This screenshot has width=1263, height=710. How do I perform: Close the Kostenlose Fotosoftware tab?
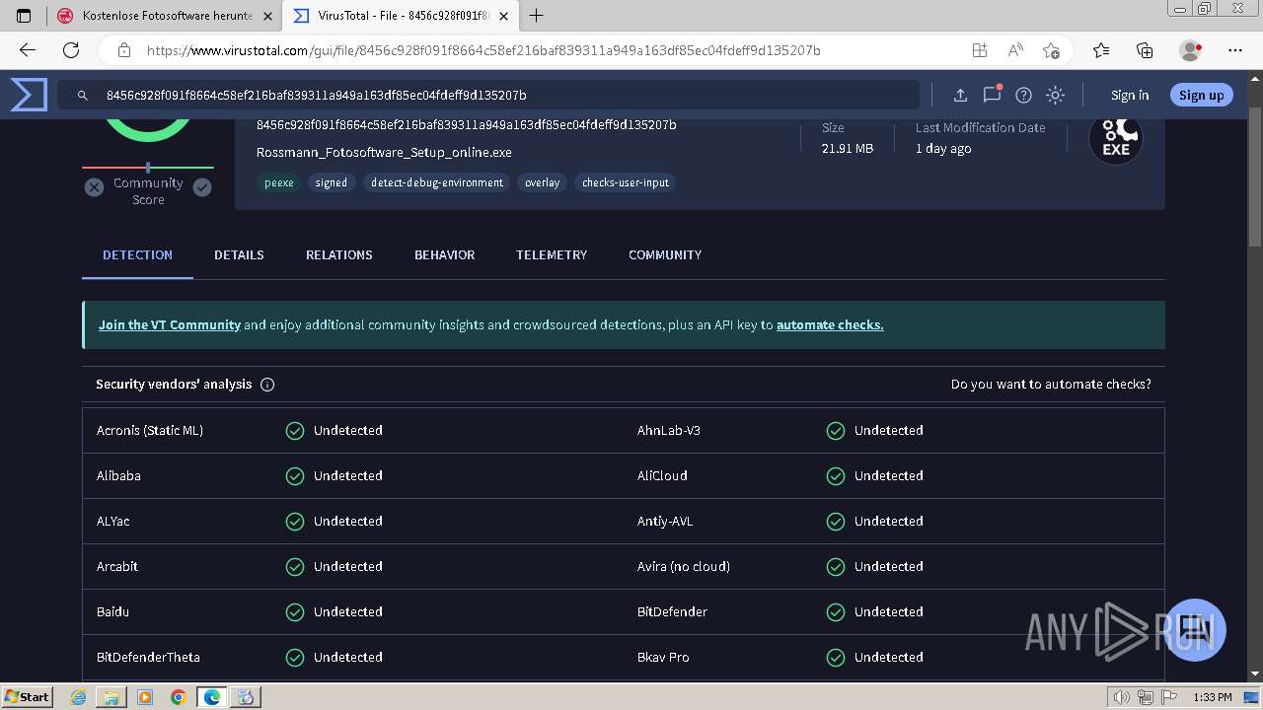(x=267, y=16)
